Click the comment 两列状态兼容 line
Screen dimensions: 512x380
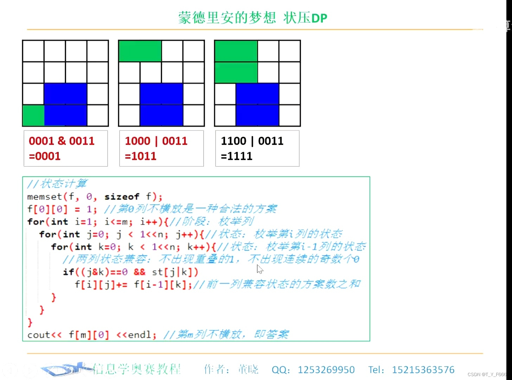pos(211,259)
